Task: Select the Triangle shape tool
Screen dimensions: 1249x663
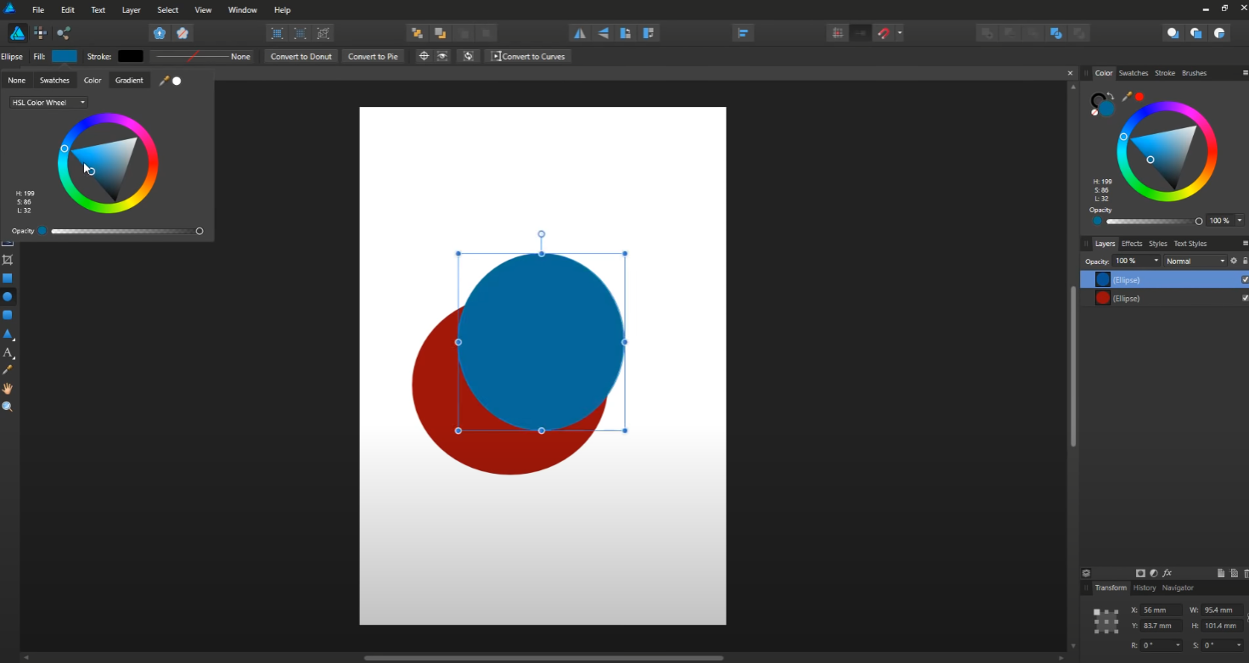Action: click(x=8, y=334)
